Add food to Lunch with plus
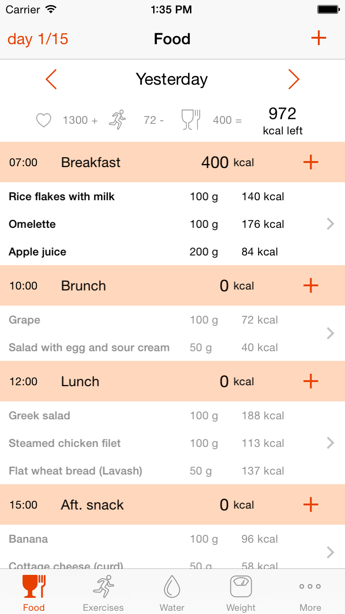The width and height of the screenshot is (345, 614). [311, 381]
